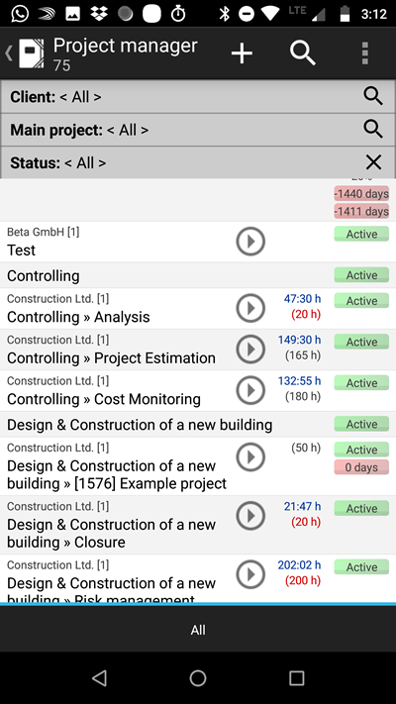The image size is (396, 704).
Task: Tap Active badge on Design & Construction row
Action: (x=361, y=424)
